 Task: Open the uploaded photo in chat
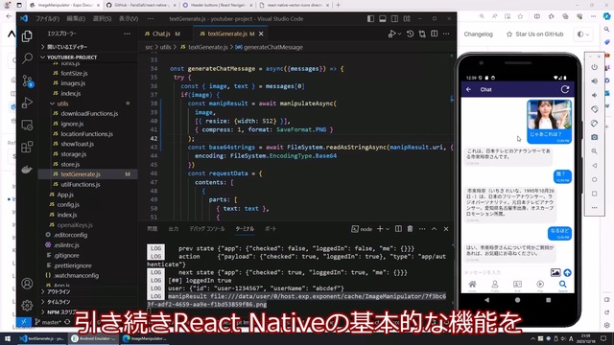pos(549,114)
